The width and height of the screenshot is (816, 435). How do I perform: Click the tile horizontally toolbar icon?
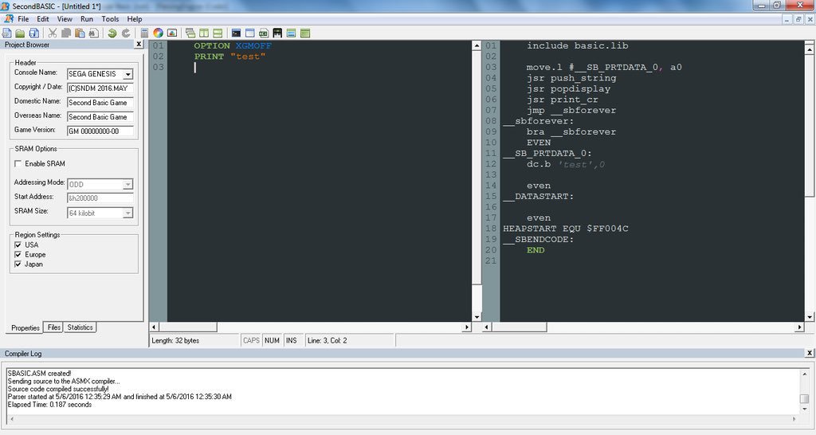coord(218,33)
